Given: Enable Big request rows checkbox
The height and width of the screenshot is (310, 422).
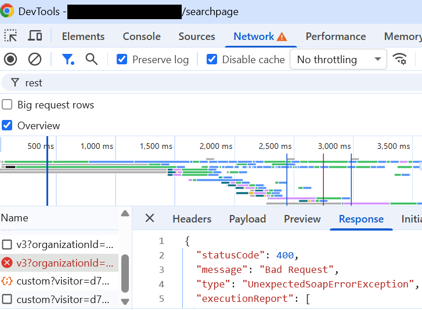Looking at the screenshot, I should coord(7,104).
